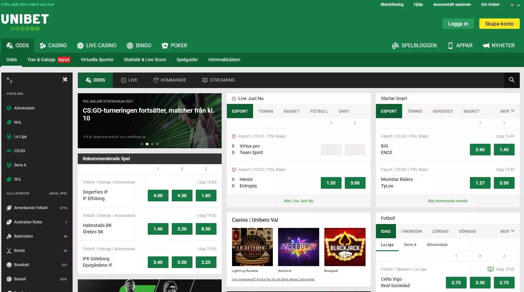The image size is (524, 292).
Task: Open Matchfixning link in top bar
Action: click(x=392, y=5)
